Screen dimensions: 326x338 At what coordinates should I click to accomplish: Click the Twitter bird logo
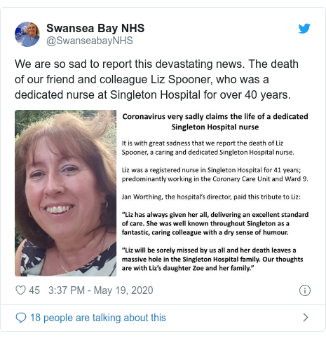(x=304, y=28)
